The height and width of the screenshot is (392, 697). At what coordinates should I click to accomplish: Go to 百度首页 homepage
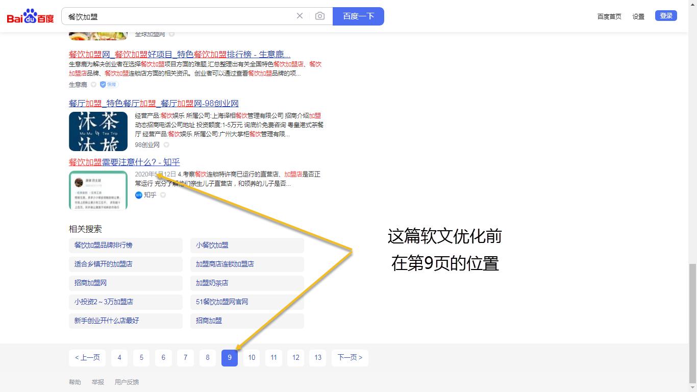point(609,16)
